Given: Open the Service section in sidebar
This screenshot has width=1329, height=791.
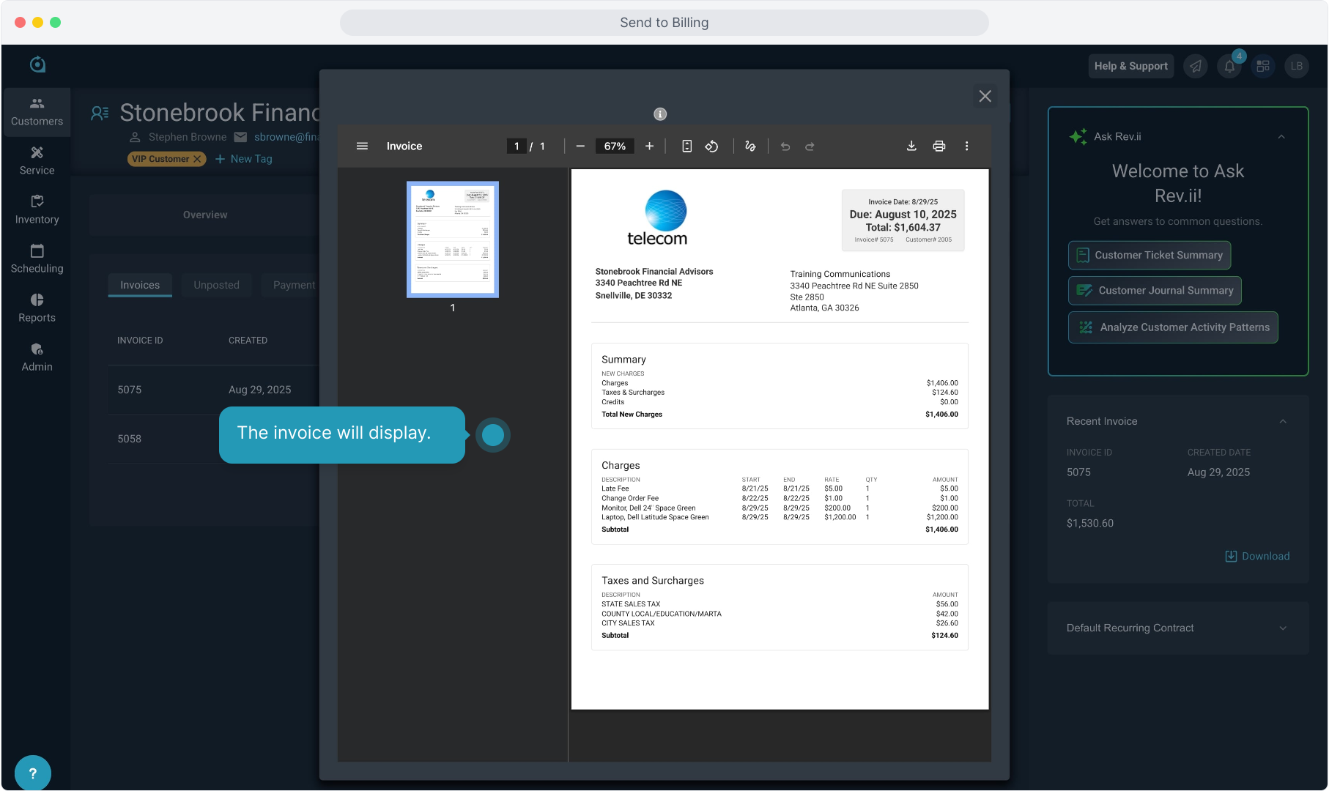Looking at the screenshot, I should (37, 161).
